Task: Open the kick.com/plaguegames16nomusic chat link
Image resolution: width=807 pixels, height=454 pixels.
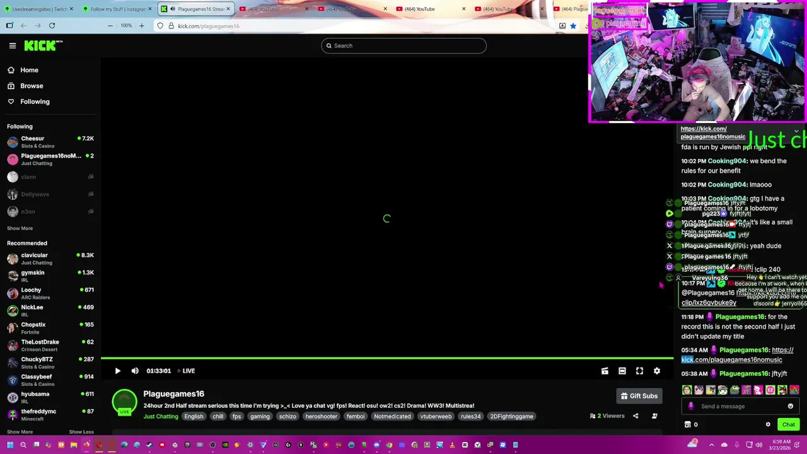Action: click(737, 355)
